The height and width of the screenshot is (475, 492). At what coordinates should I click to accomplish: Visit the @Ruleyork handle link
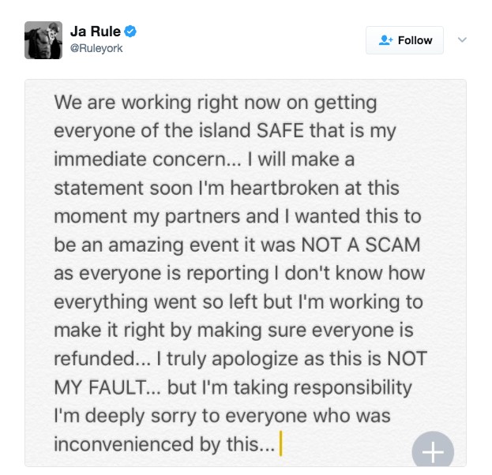[96, 48]
